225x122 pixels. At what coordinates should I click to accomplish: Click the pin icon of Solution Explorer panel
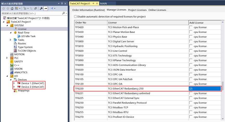click(x=62, y=3)
